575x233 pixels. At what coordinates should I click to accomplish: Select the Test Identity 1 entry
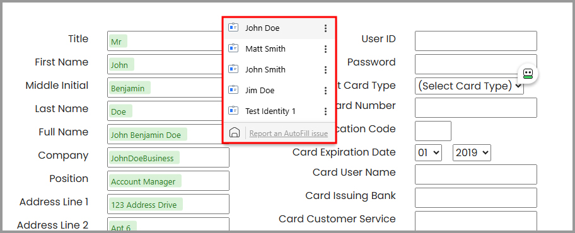tap(279, 111)
